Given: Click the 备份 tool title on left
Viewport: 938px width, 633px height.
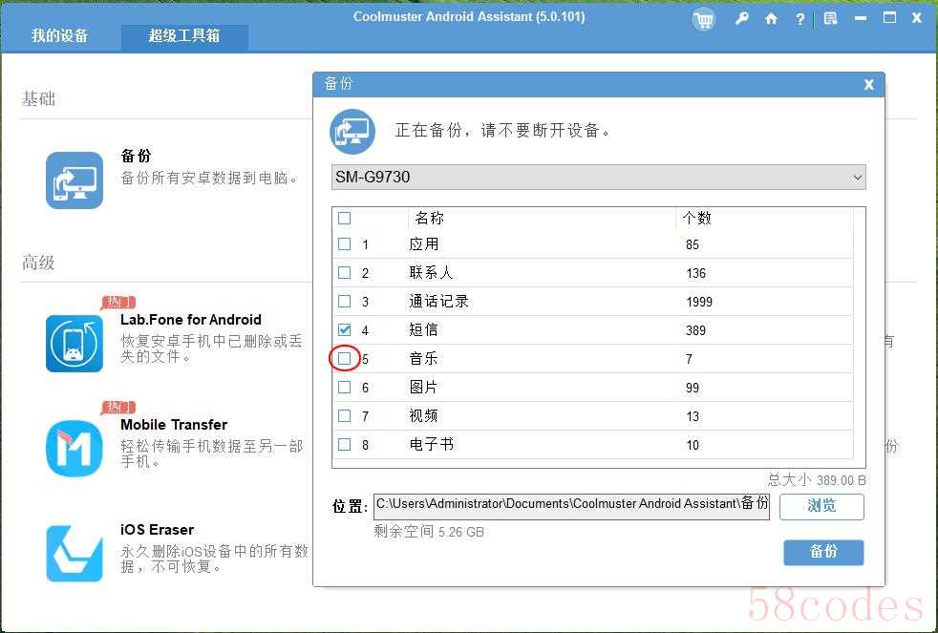Looking at the screenshot, I should tap(137, 157).
